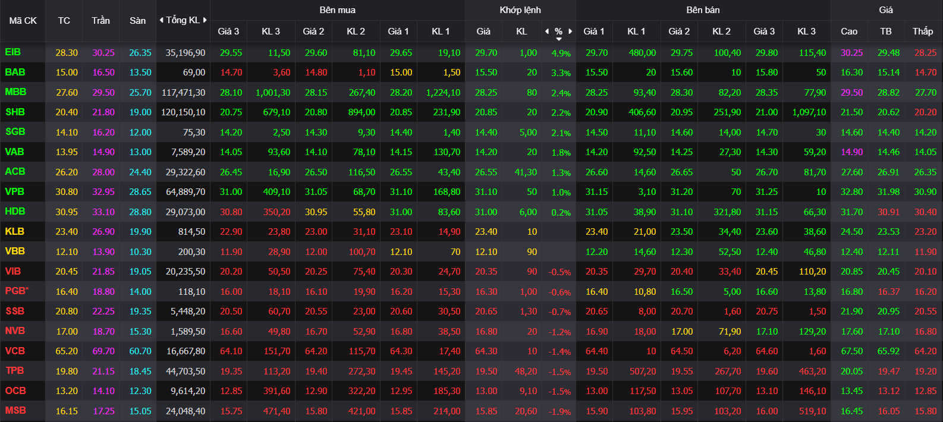Click the right arrow beside Tổng KL

[205, 20]
